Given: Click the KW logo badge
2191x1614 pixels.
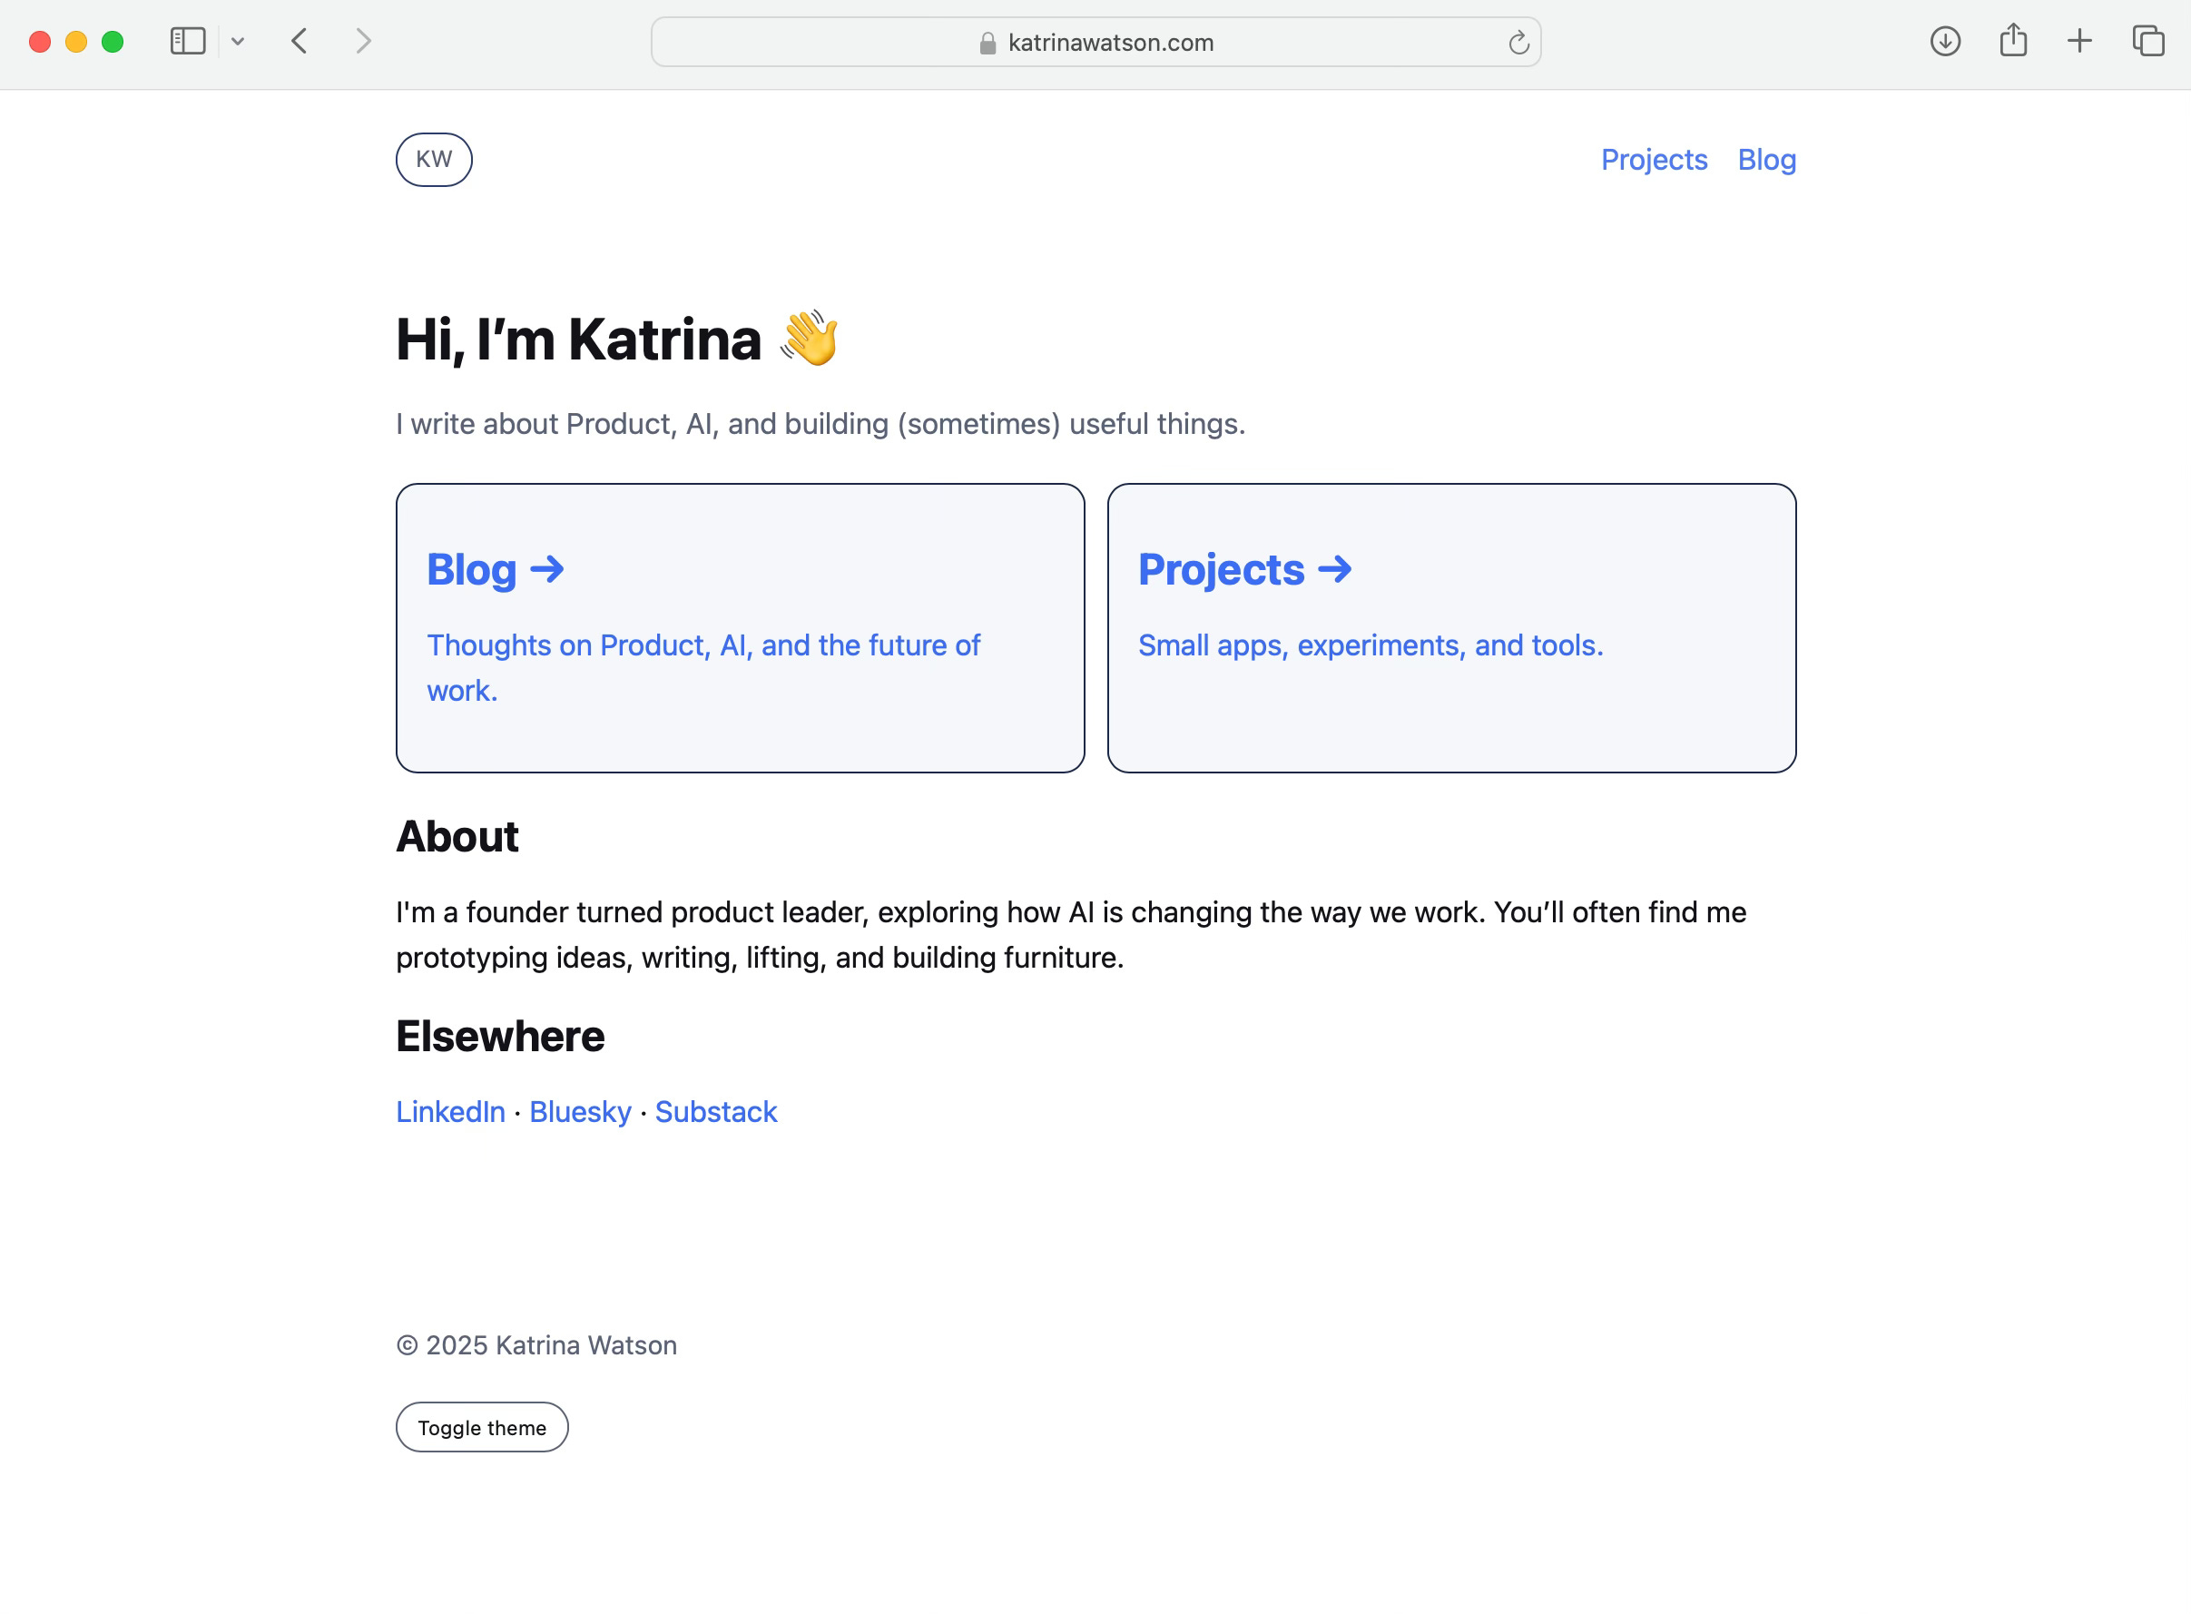Looking at the screenshot, I should (434, 159).
